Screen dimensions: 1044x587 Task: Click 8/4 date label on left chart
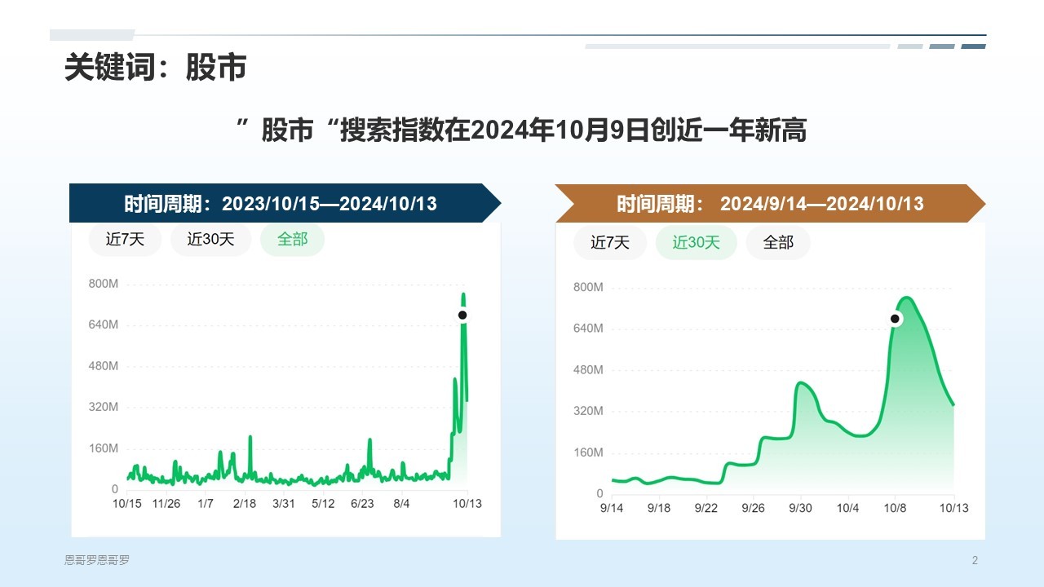click(x=401, y=504)
